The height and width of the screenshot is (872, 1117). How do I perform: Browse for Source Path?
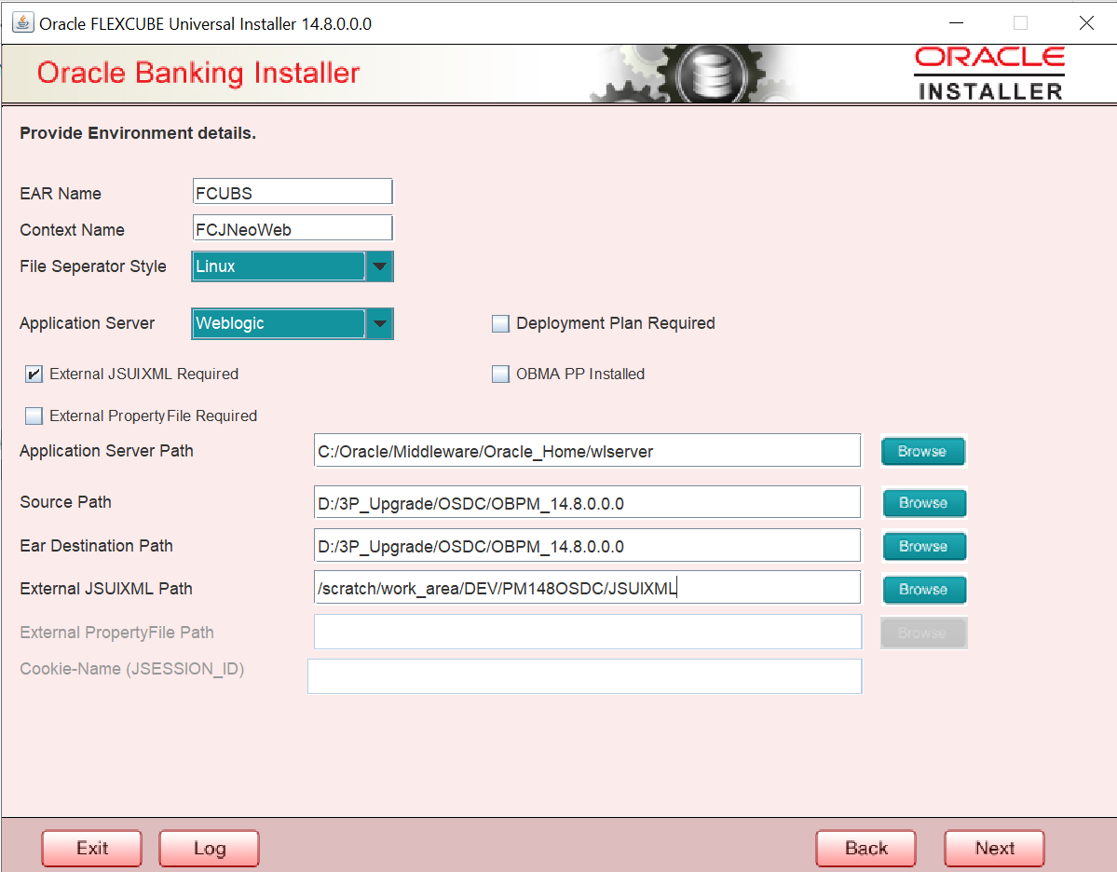click(925, 503)
